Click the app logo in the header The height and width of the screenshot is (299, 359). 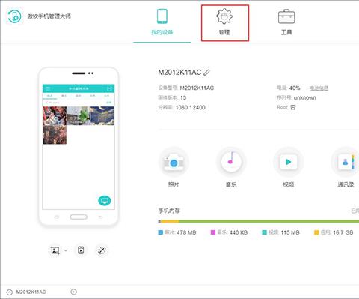[14, 16]
